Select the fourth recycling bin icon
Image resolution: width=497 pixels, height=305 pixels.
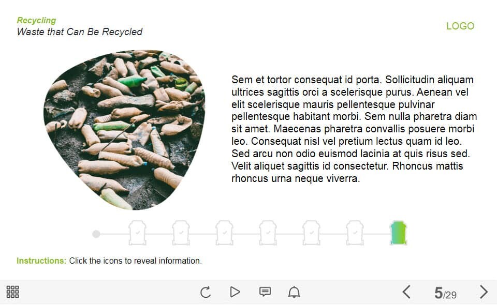268,233
